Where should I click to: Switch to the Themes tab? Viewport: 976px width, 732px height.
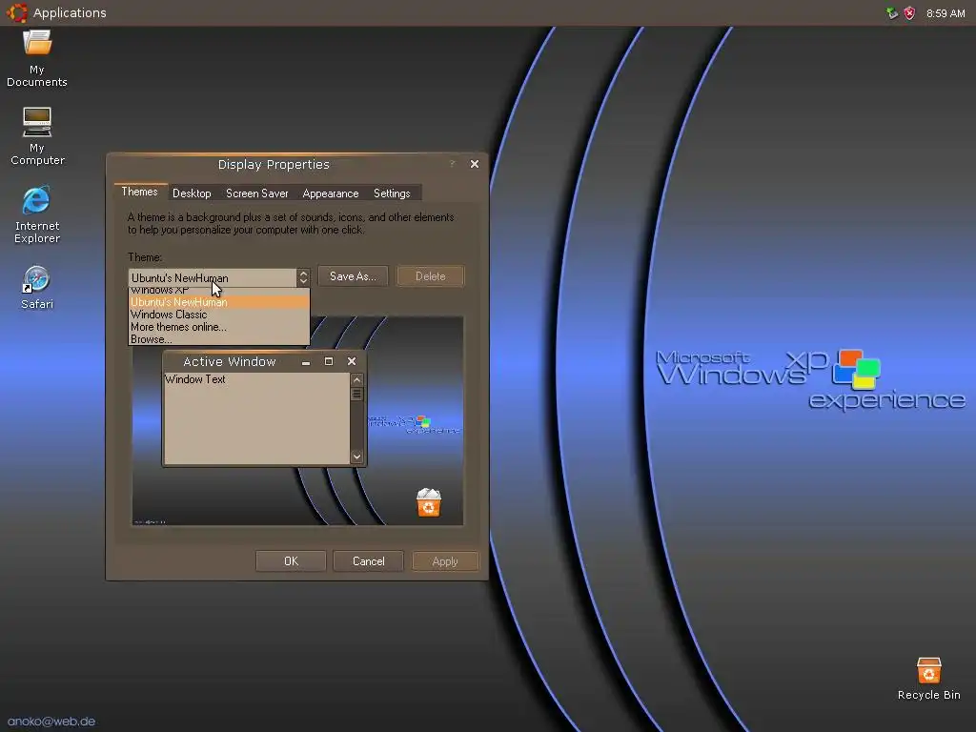point(139,192)
